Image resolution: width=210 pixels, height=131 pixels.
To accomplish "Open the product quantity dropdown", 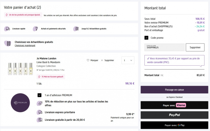I will (x=127, y=60).
